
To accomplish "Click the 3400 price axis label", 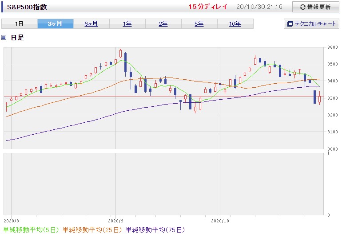I will (x=333, y=81).
